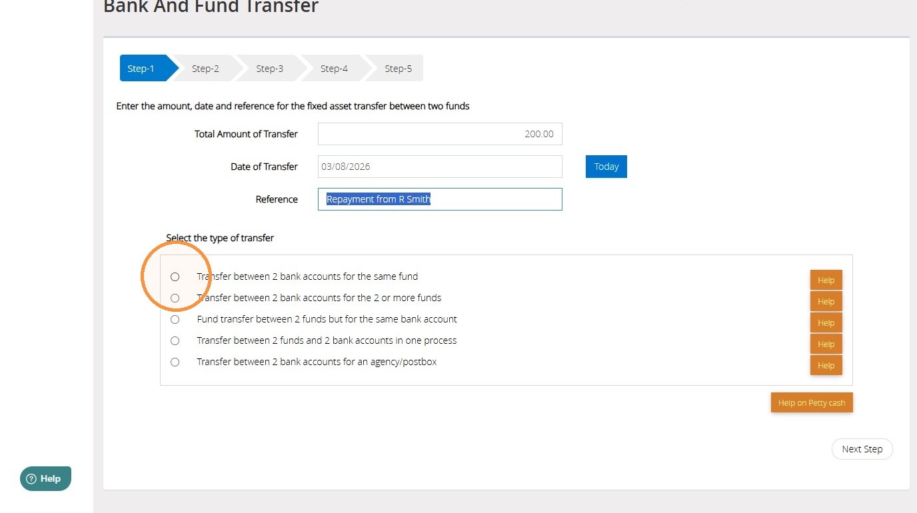This screenshot has width=917, height=513.
Task: Go to Step-1 tab
Action: pos(142,68)
